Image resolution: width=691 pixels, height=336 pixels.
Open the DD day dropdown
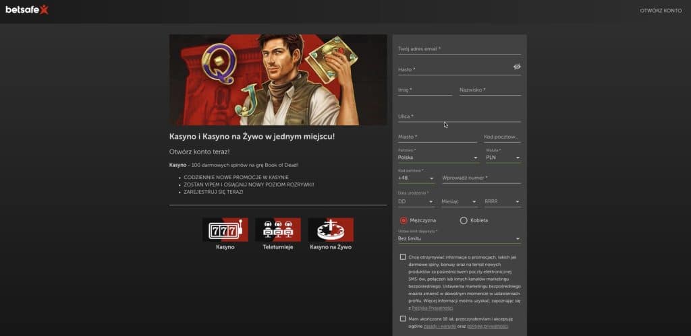(x=416, y=201)
